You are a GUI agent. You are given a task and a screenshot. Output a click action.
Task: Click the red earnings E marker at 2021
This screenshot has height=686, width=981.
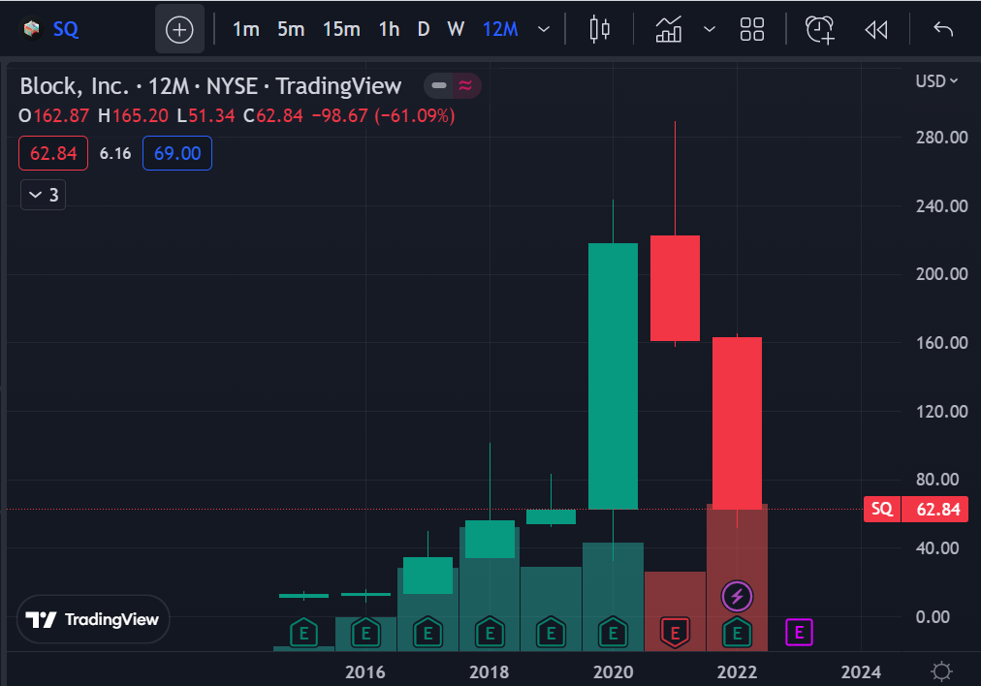pos(675,634)
